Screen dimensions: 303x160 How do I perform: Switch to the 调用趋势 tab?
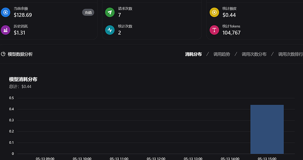point(222,55)
